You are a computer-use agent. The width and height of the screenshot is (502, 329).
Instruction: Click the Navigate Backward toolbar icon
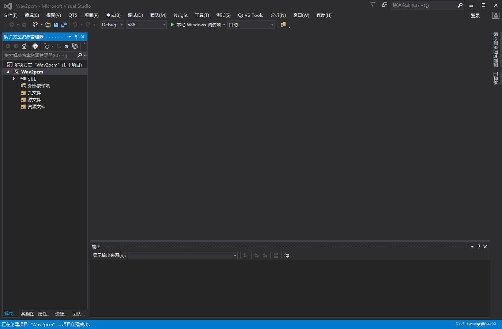point(12,25)
